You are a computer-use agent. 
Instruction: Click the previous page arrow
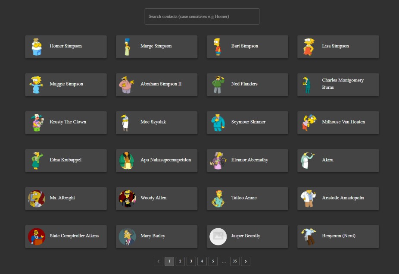point(158,261)
